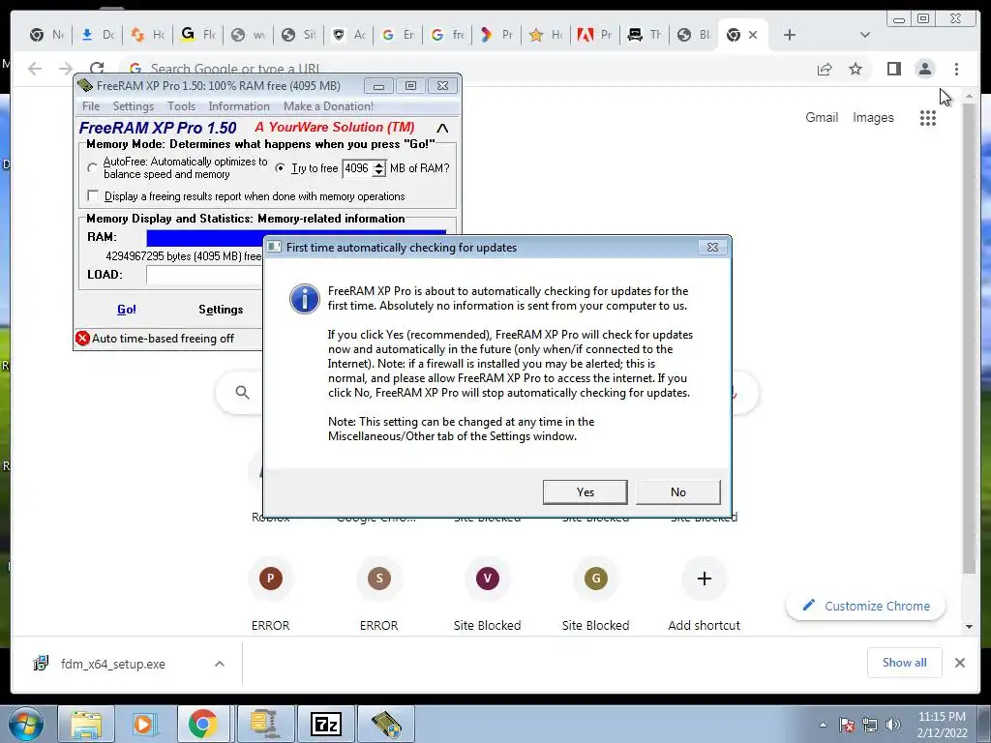Viewport: 991px width, 743px height.
Task: Click the MB of RAM value field
Action: [357, 168]
